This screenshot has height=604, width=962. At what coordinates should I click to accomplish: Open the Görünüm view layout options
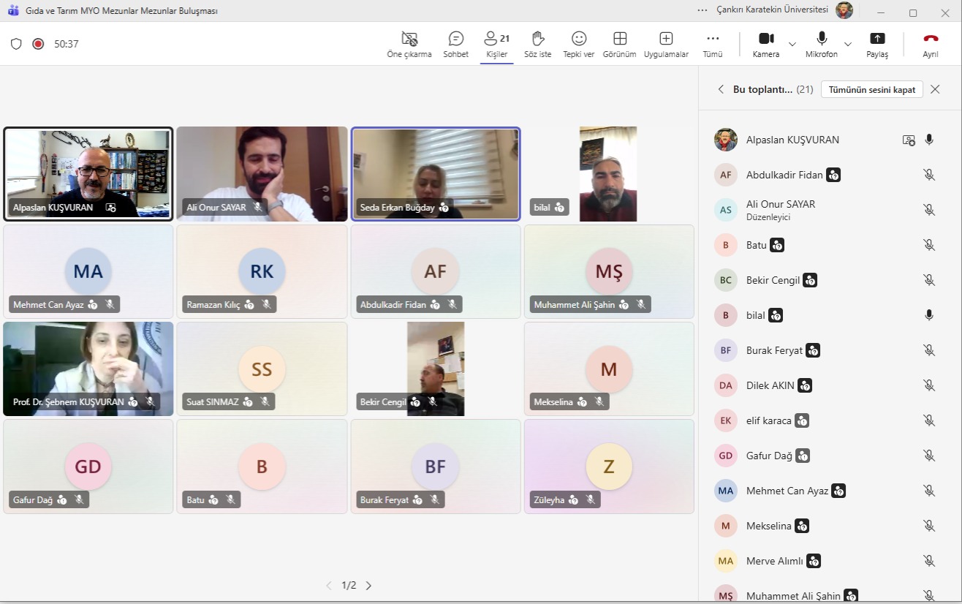[619, 44]
